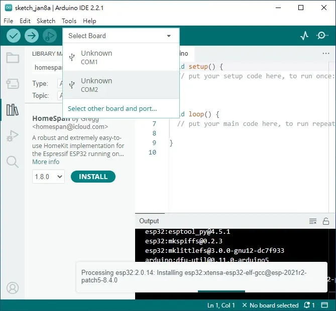The image size is (336, 311).
Task: Open the Tools menu
Action: point(69,21)
